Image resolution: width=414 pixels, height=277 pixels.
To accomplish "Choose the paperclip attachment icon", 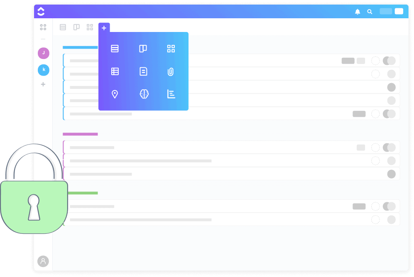I will (x=171, y=71).
